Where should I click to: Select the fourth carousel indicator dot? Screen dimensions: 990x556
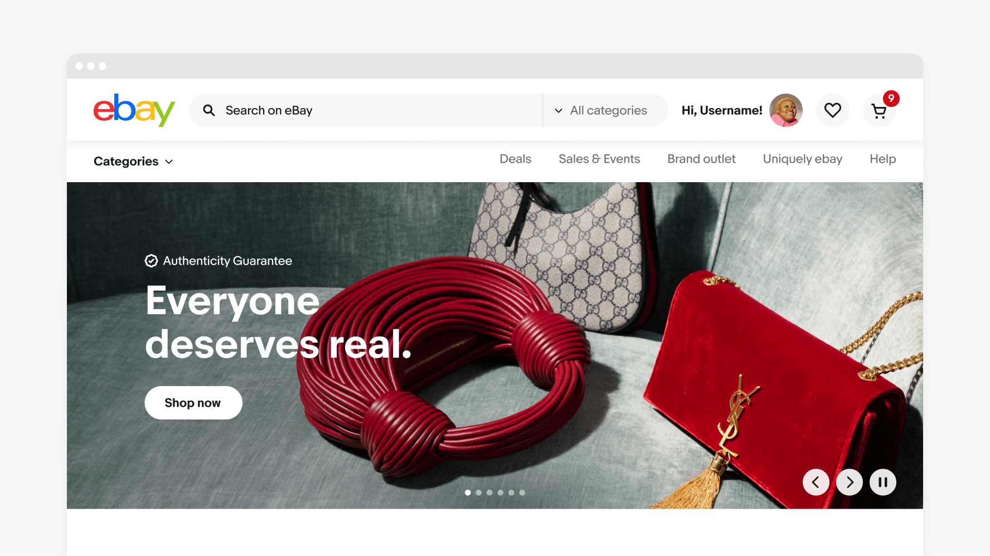point(500,492)
